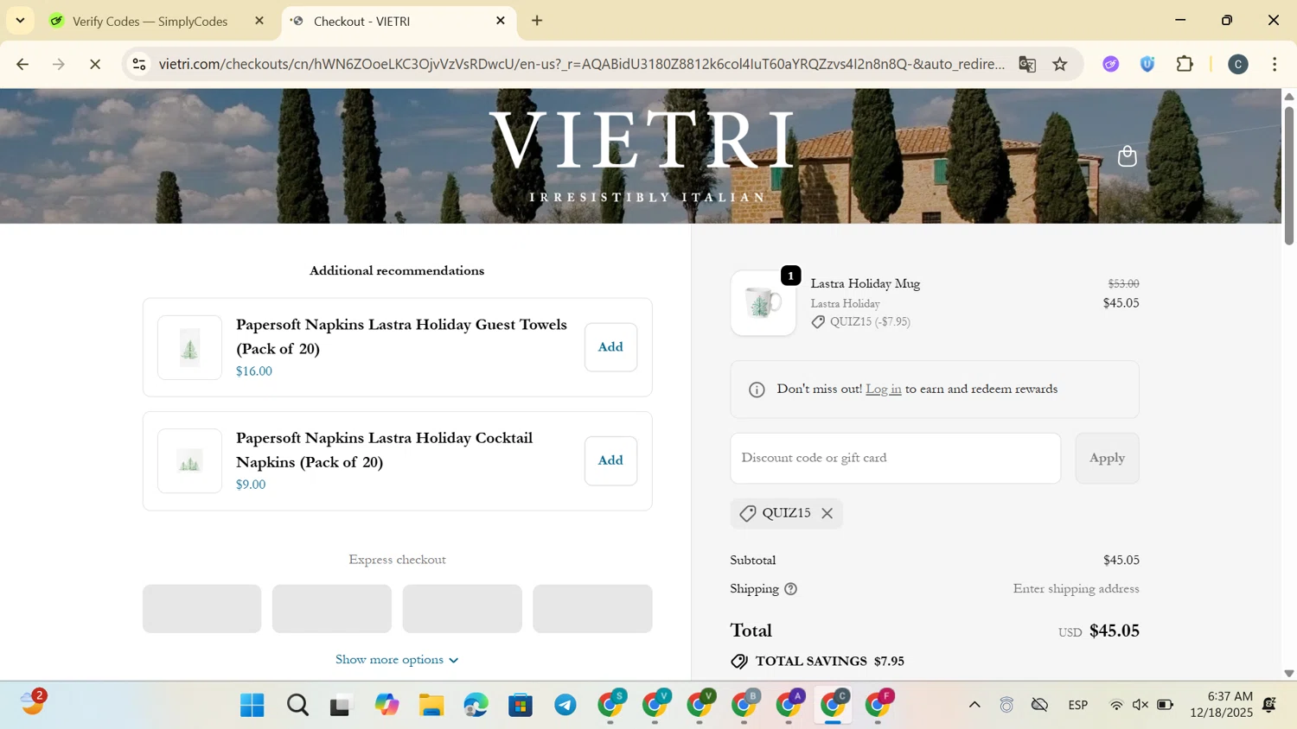Click the Google Translate icon in address bar
Screen dimensions: 1297x729
click(x=1027, y=65)
